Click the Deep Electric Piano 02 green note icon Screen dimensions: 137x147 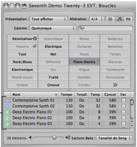point(7,118)
